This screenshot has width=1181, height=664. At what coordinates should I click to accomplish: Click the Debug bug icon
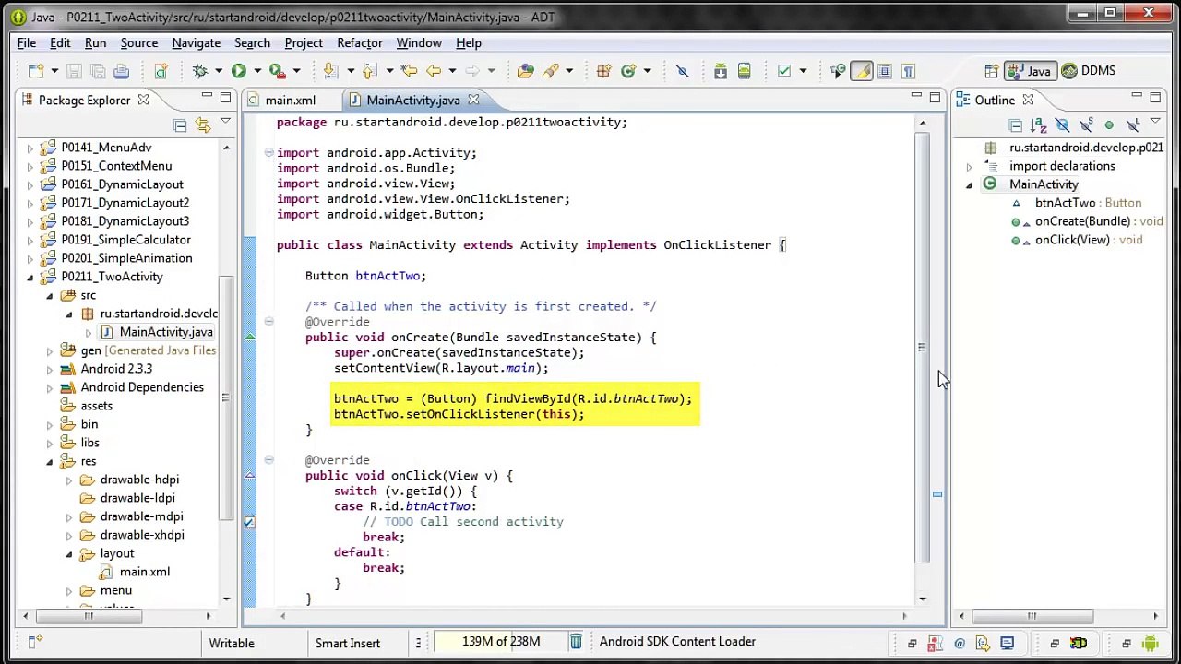pos(199,71)
